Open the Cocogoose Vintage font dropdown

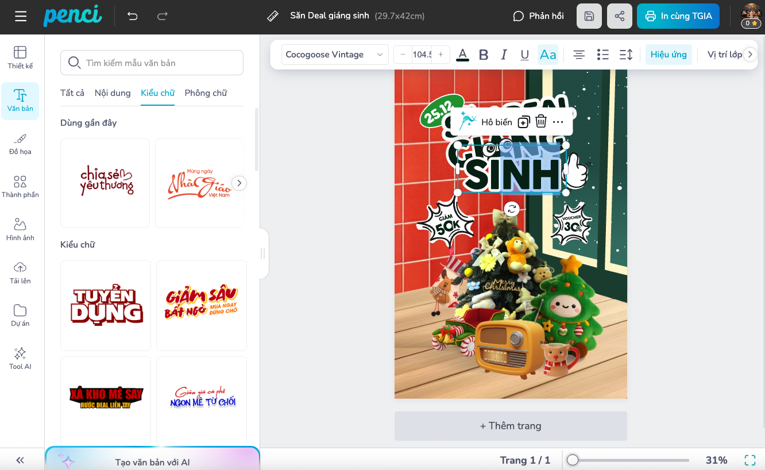tap(334, 55)
